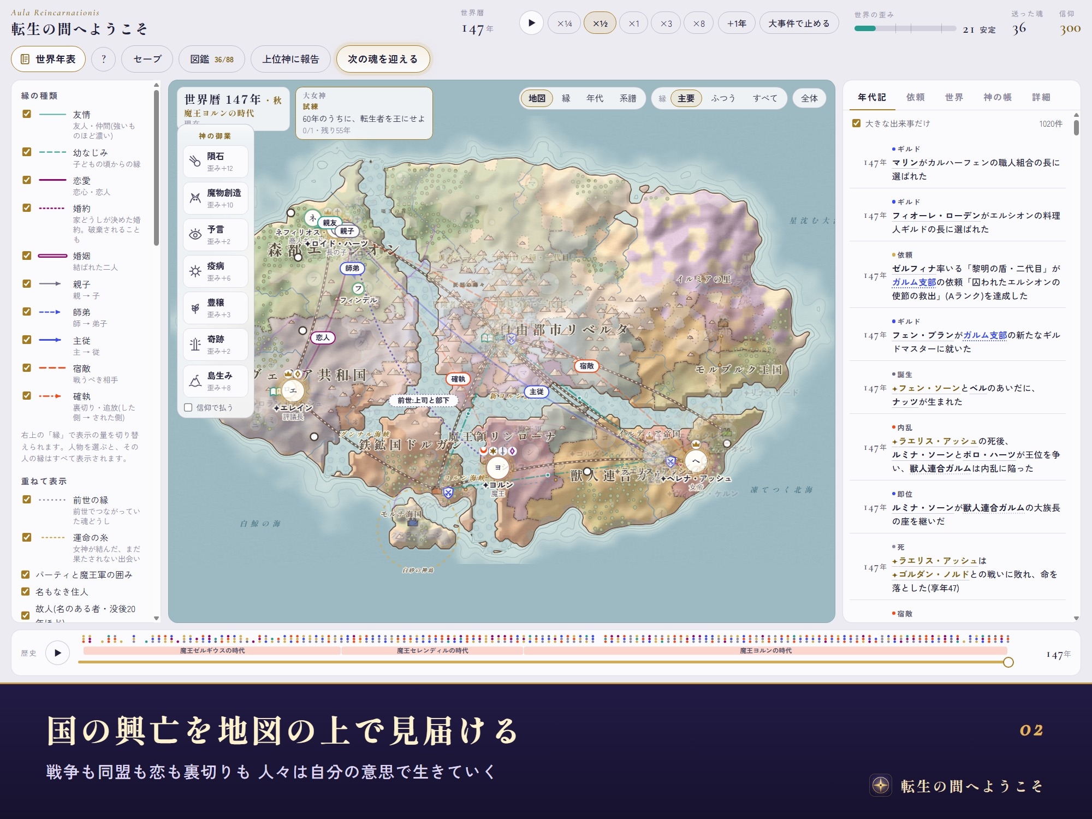Choose the 疫病 plague power
Screen dimensions: 1092x819
click(215, 271)
